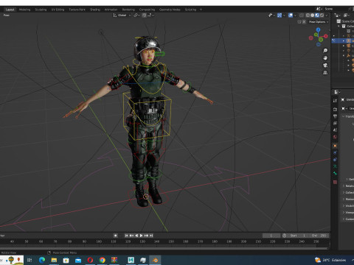
Task: Jump to the last frame
Action: pyautogui.click(x=151, y=236)
